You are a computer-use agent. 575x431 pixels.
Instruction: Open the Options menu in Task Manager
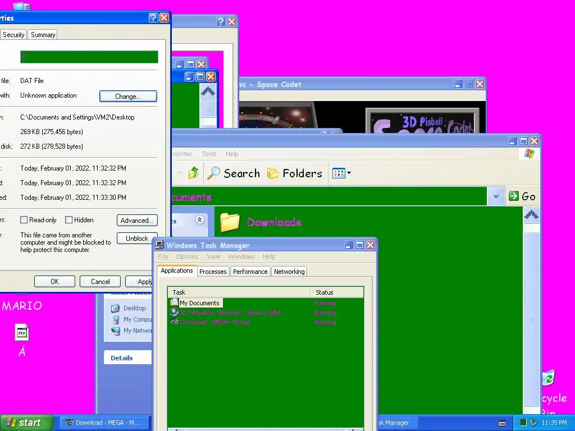point(188,256)
